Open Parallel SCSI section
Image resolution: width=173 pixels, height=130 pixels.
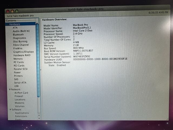[21, 69]
